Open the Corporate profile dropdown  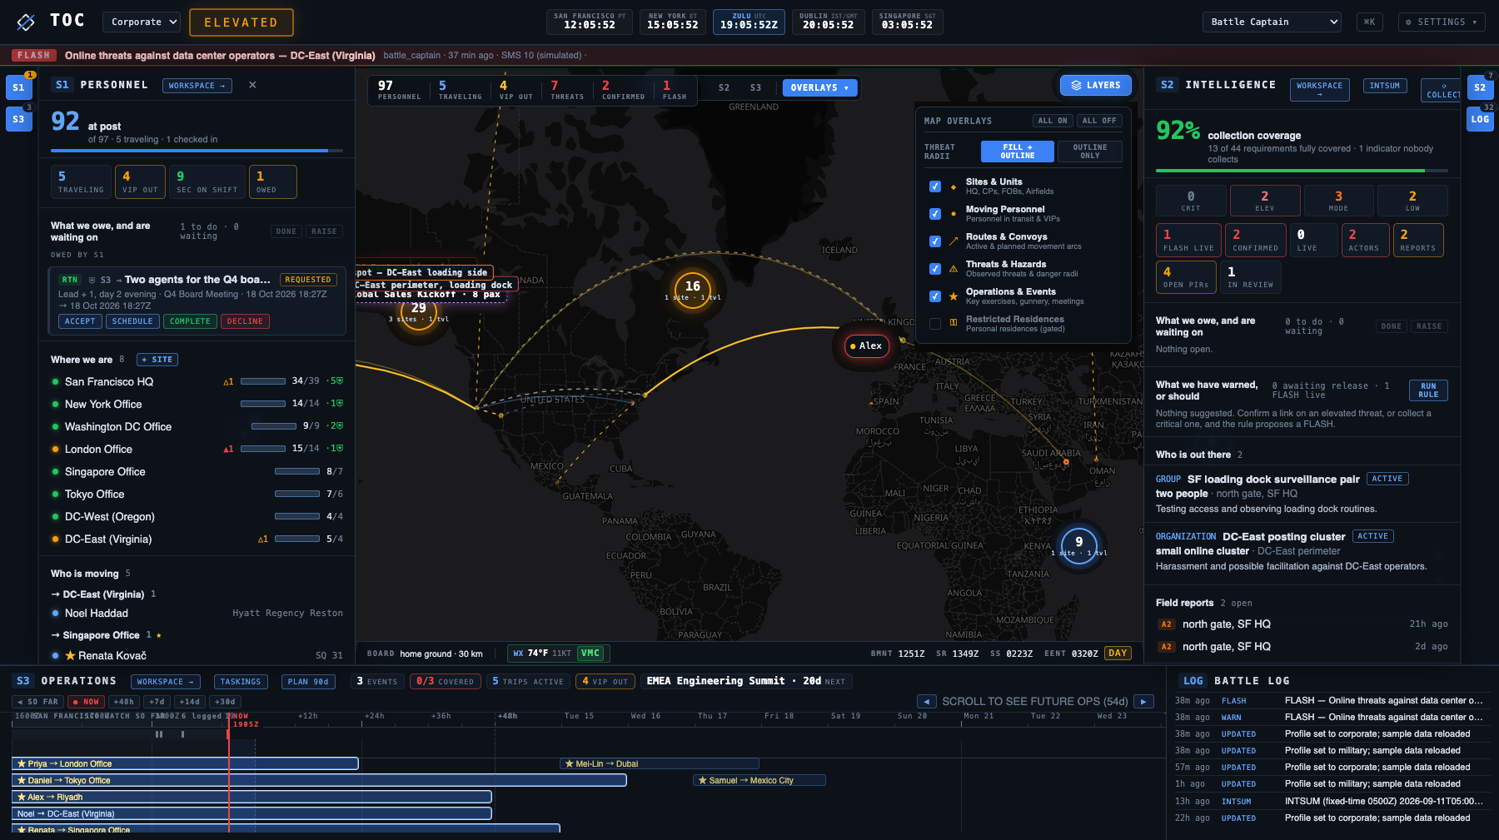tap(142, 22)
